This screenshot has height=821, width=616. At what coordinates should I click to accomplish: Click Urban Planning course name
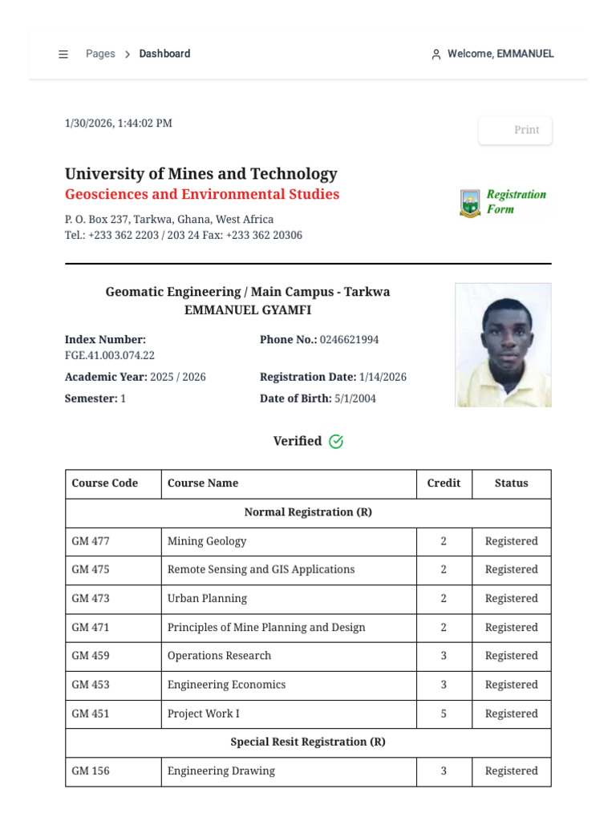pyautogui.click(x=207, y=598)
